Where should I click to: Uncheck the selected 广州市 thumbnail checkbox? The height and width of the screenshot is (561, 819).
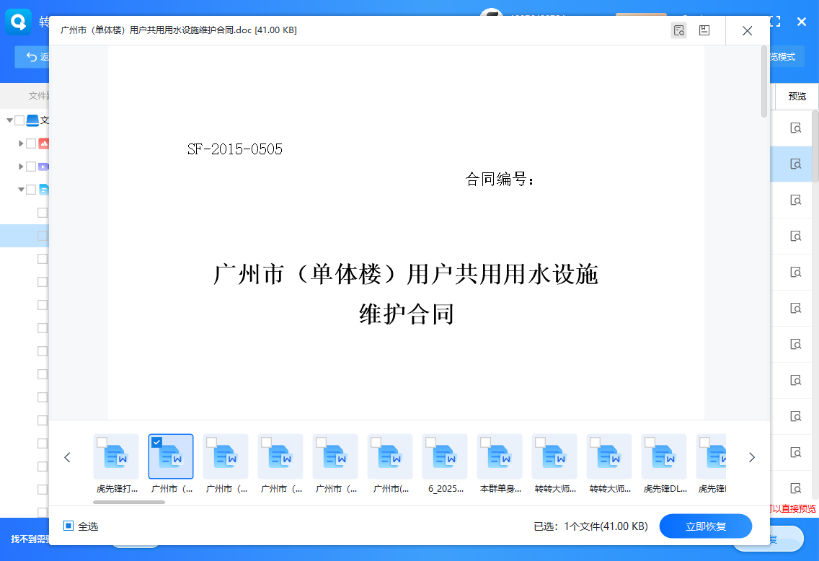pos(157,442)
